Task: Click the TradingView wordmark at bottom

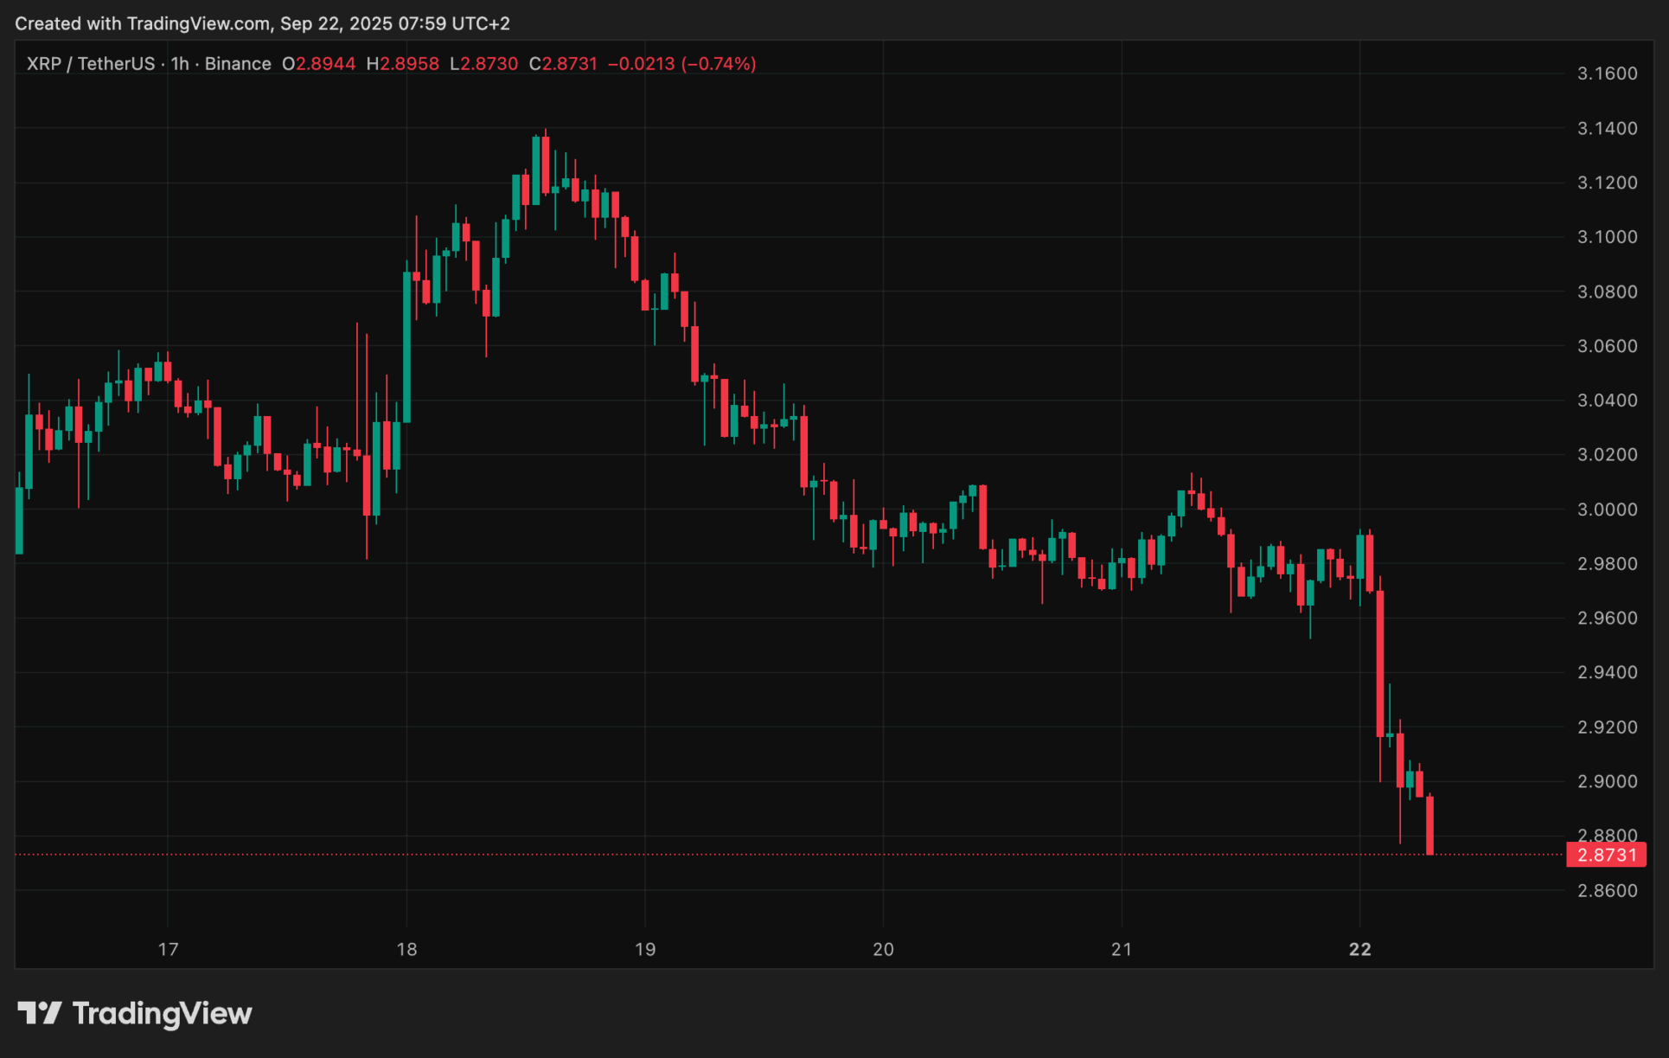Action: pos(162,1013)
